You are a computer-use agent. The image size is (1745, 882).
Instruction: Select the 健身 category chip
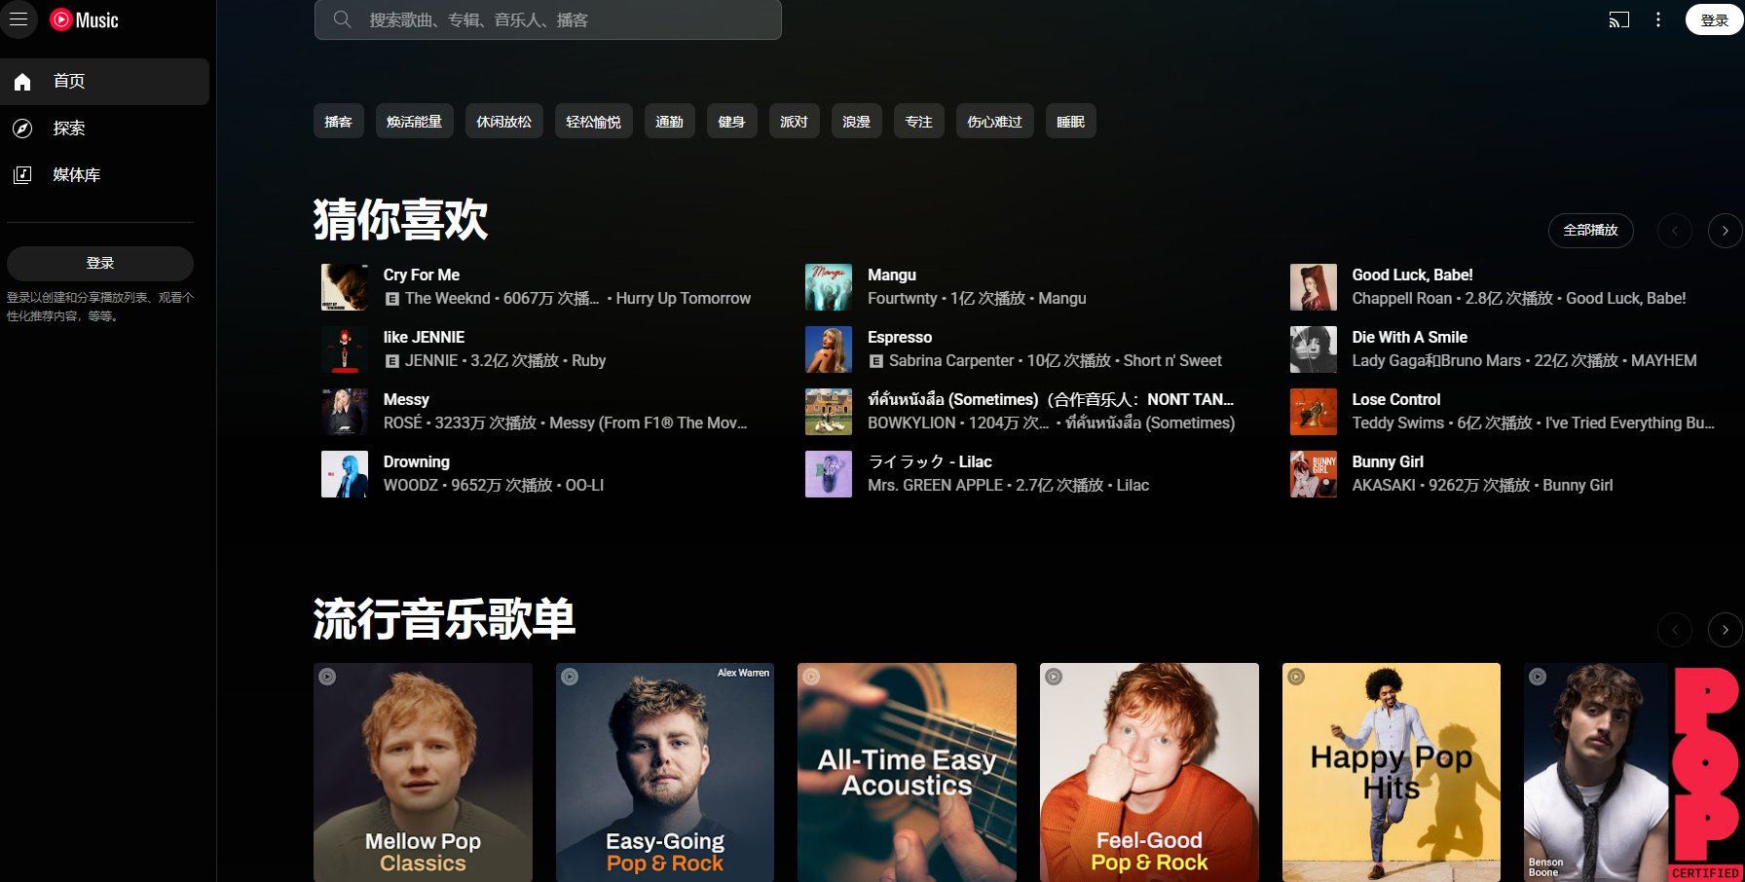(732, 122)
